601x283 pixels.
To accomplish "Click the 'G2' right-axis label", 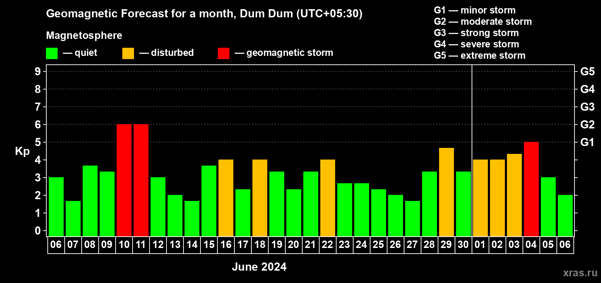I will 588,125.
